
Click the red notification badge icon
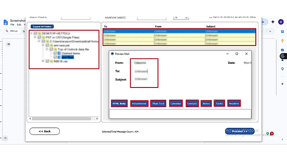tap(272, 133)
